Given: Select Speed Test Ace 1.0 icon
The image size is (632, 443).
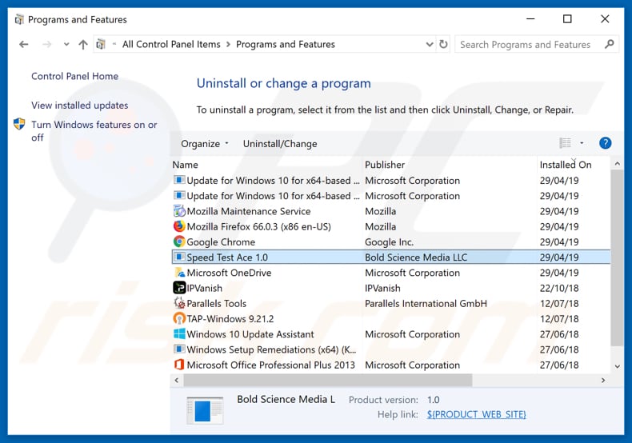Looking at the screenshot, I should click(x=179, y=257).
